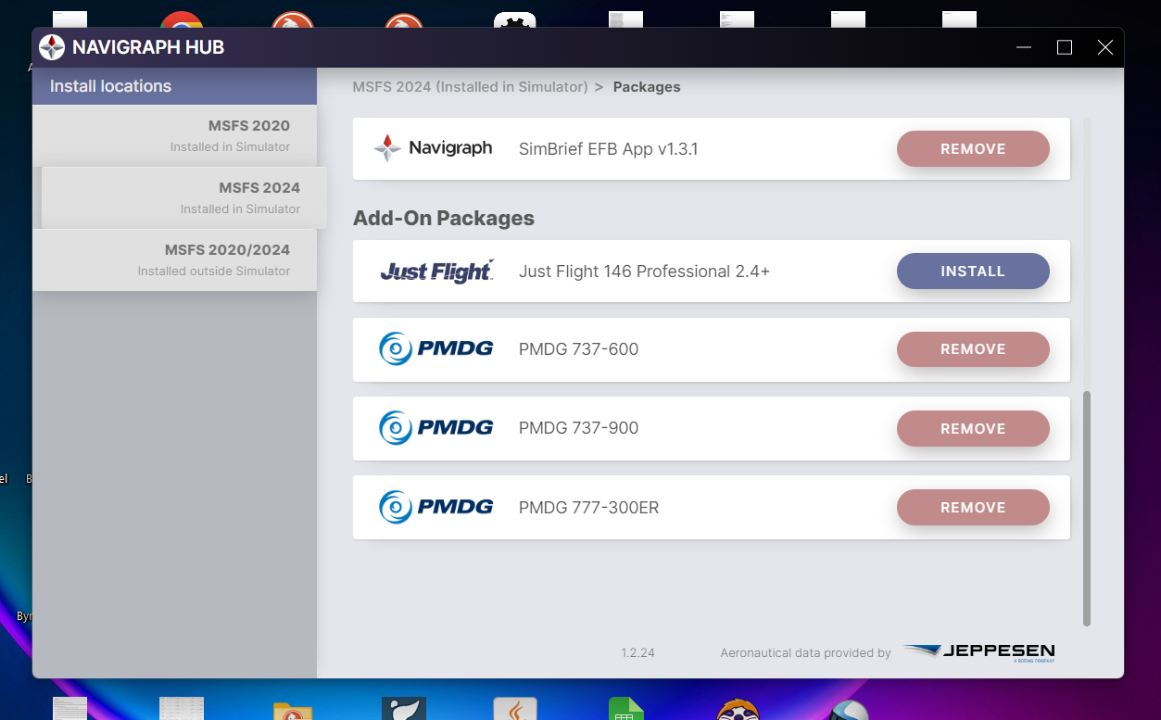Viewport: 1161px width, 720px height.
Task: Open the yellow folder desktop icon below window
Action: point(293,712)
